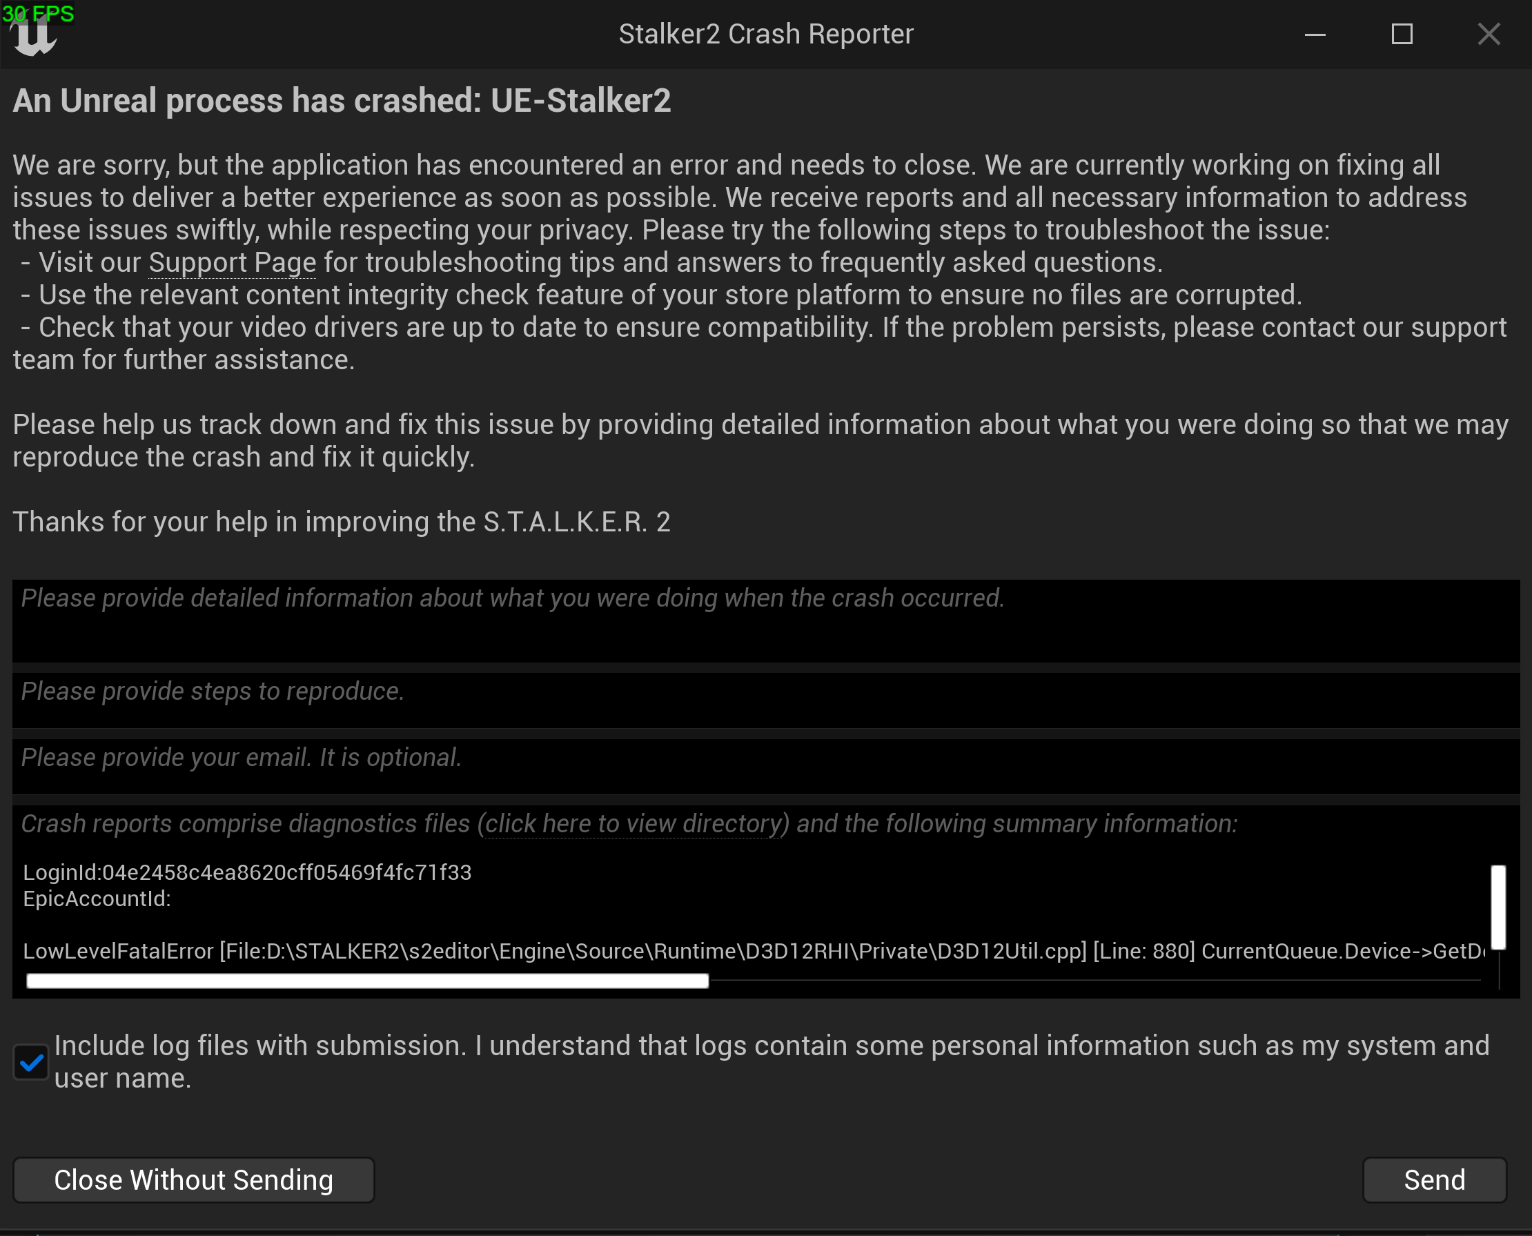
Task: Select the optional email input field
Action: point(765,766)
